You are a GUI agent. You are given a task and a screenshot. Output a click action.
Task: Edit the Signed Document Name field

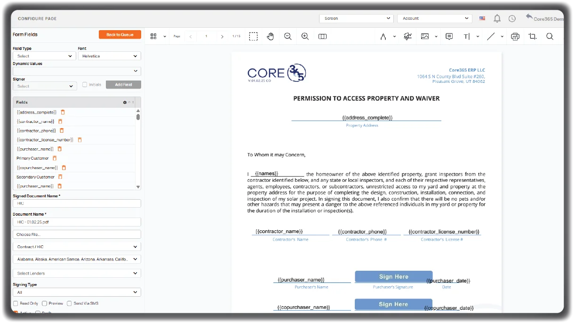77,203
